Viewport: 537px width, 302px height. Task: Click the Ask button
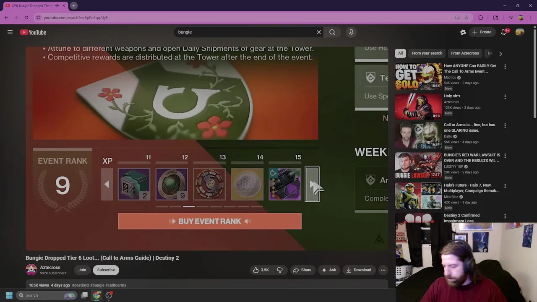click(328, 270)
